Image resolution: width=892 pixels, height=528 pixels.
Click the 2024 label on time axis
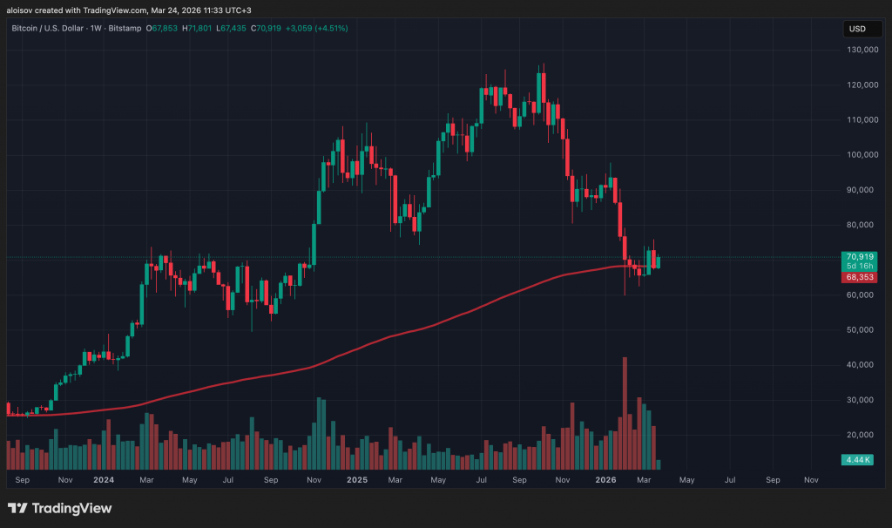pos(104,479)
